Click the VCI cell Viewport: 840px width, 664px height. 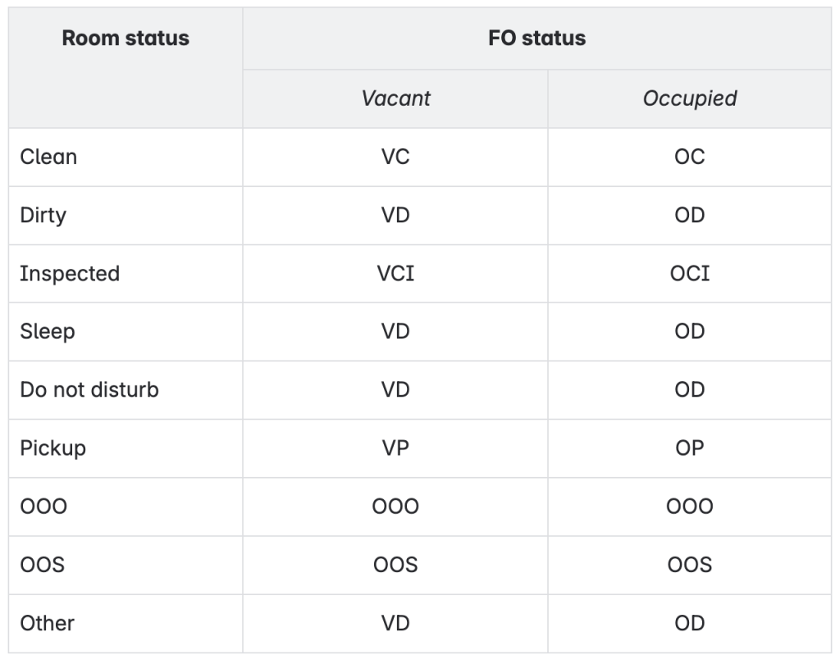pos(395,273)
